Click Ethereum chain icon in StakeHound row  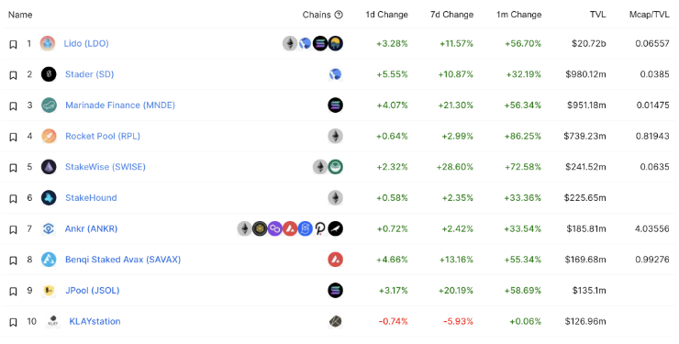click(x=335, y=198)
